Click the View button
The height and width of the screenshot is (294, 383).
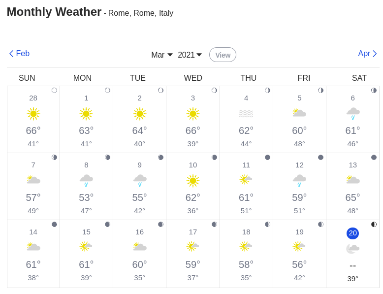[223, 55]
